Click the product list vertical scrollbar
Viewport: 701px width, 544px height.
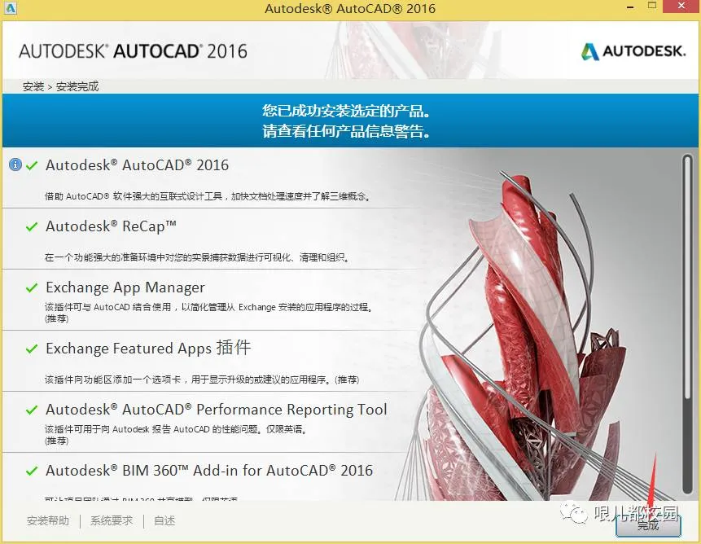click(x=688, y=324)
